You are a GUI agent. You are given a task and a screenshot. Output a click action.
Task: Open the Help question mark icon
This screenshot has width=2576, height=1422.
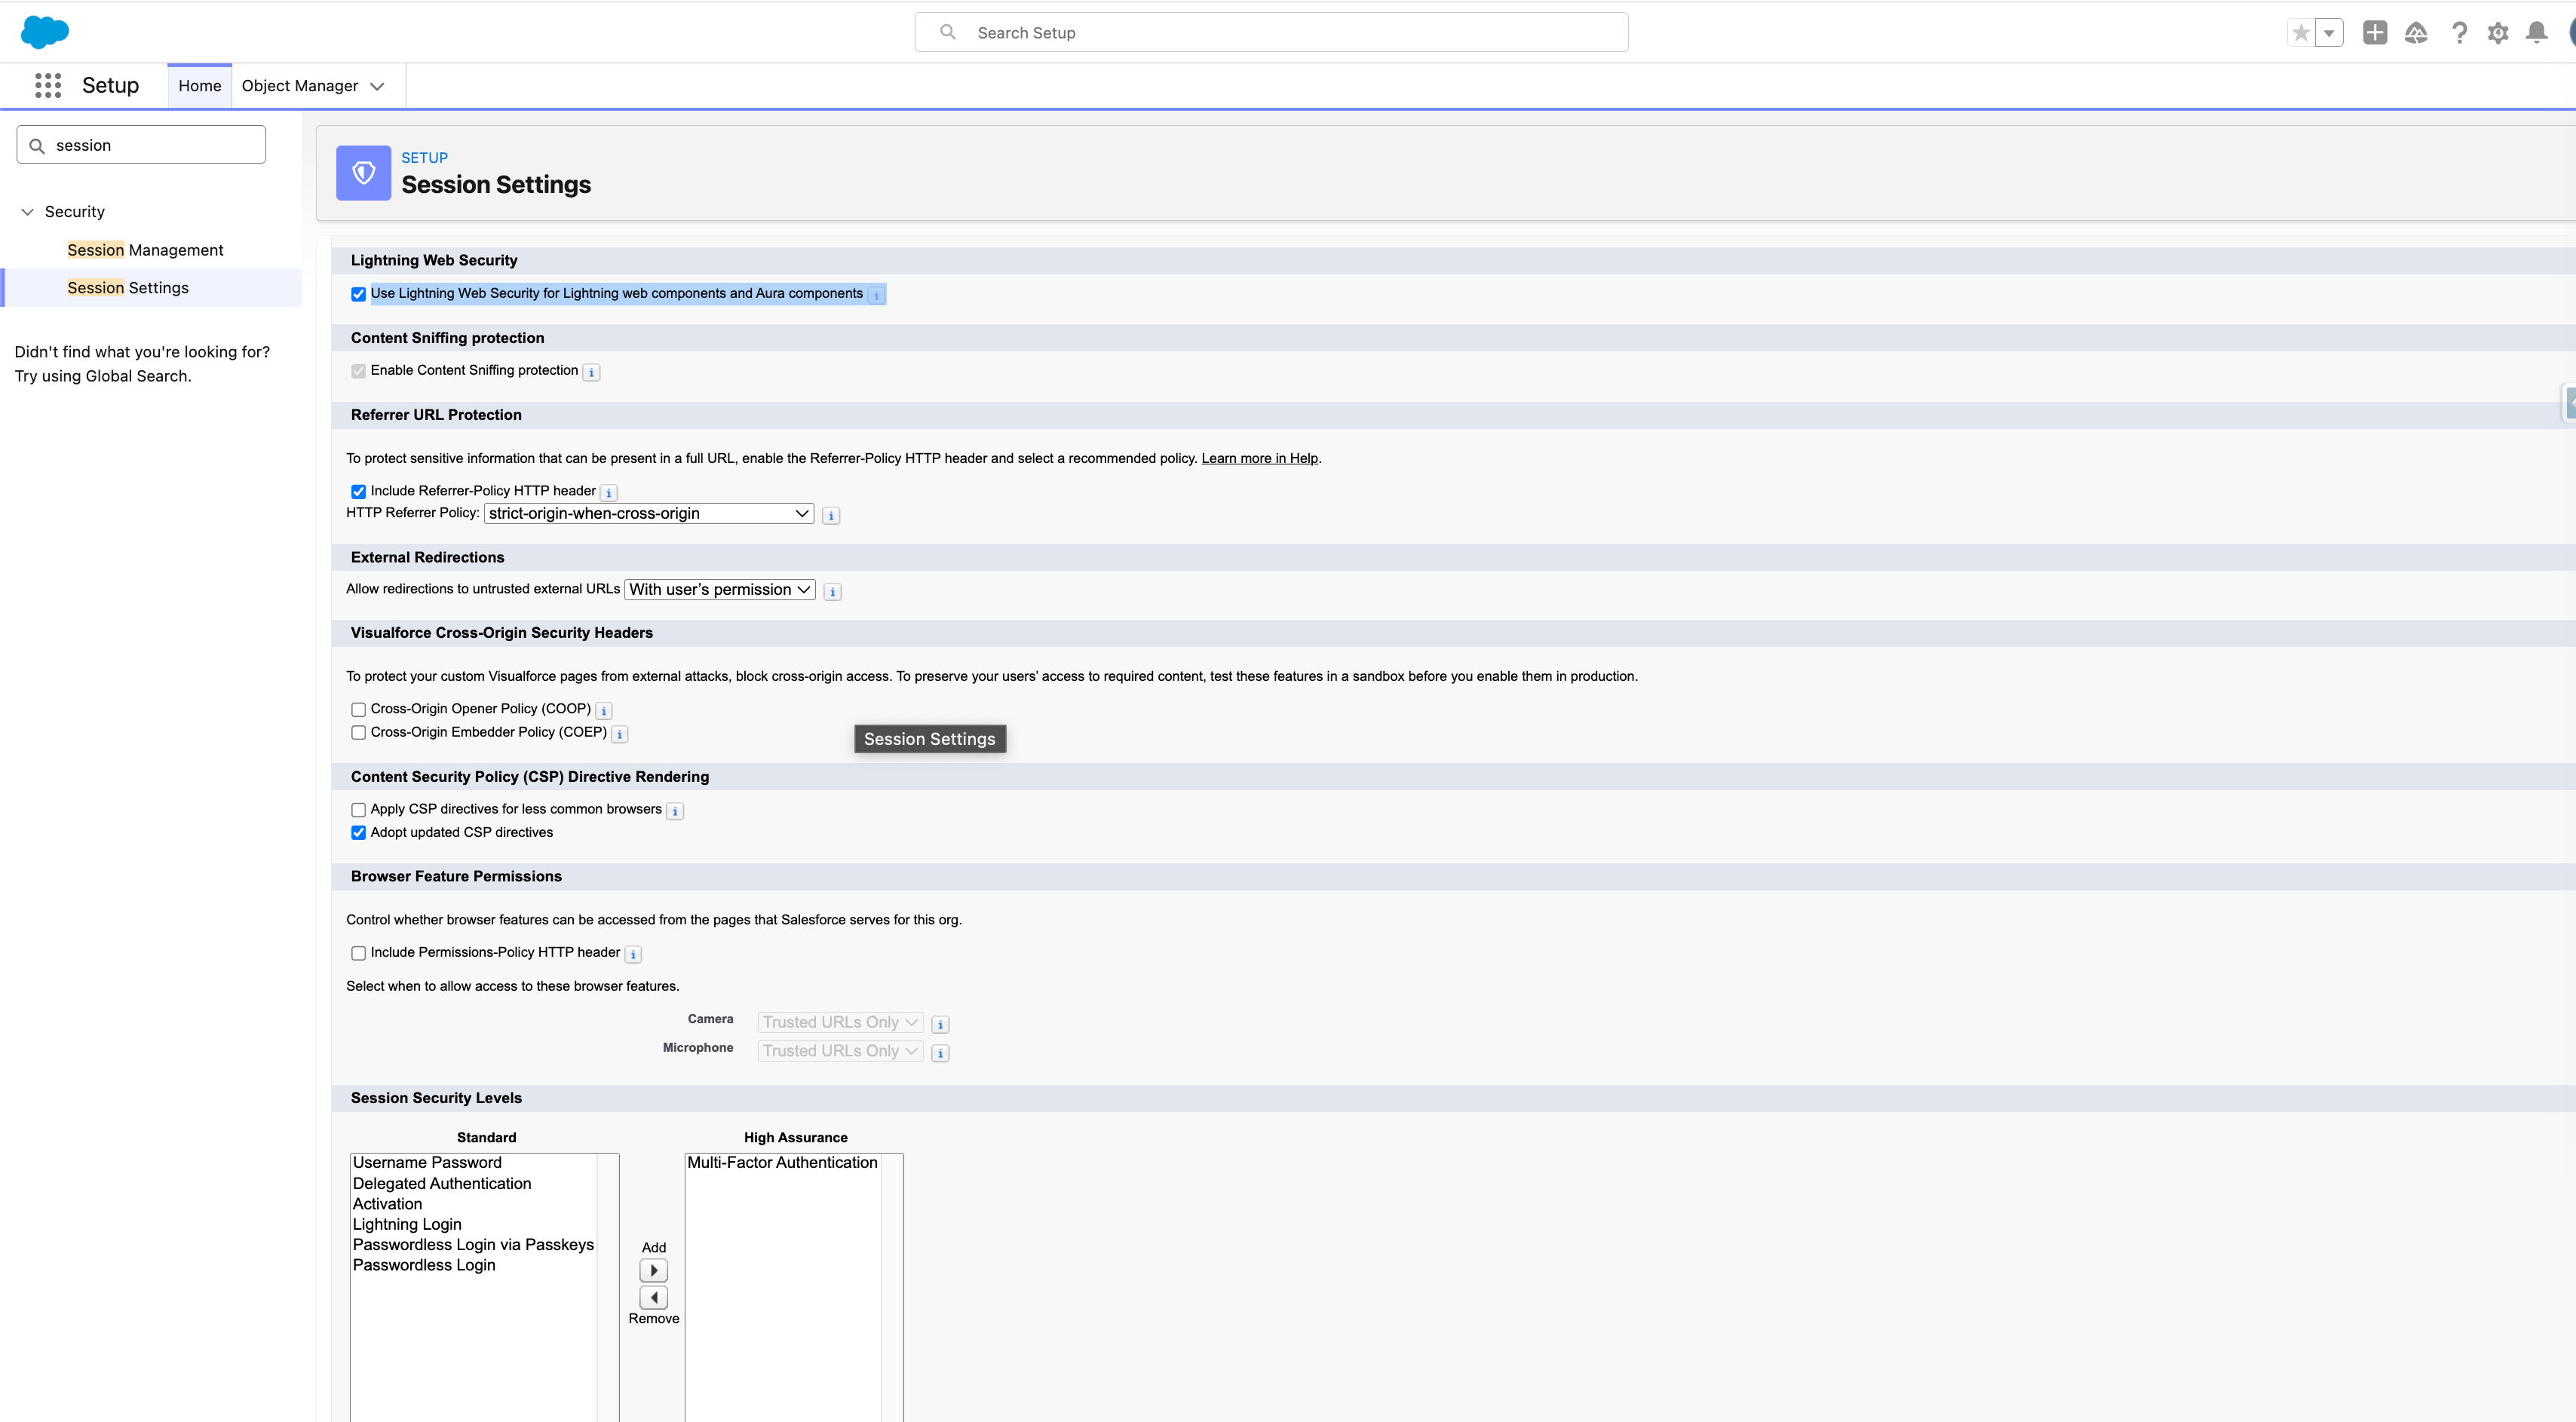(2459, 33)
